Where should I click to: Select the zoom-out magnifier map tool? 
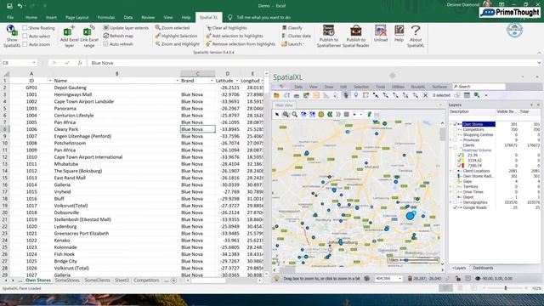(295, 114)
